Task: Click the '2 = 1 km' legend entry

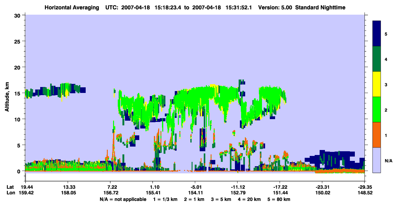Action: 194,199
